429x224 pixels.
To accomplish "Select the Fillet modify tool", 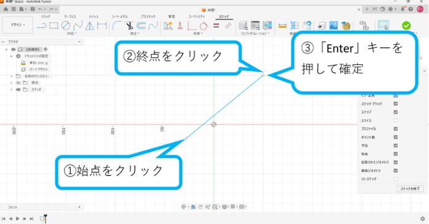I will coord(117,26).
